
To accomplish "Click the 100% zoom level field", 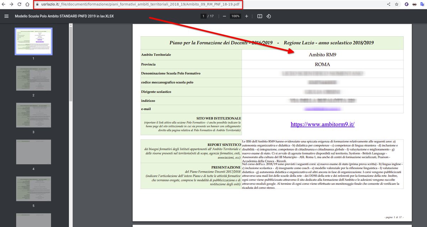I will [236, 16].
